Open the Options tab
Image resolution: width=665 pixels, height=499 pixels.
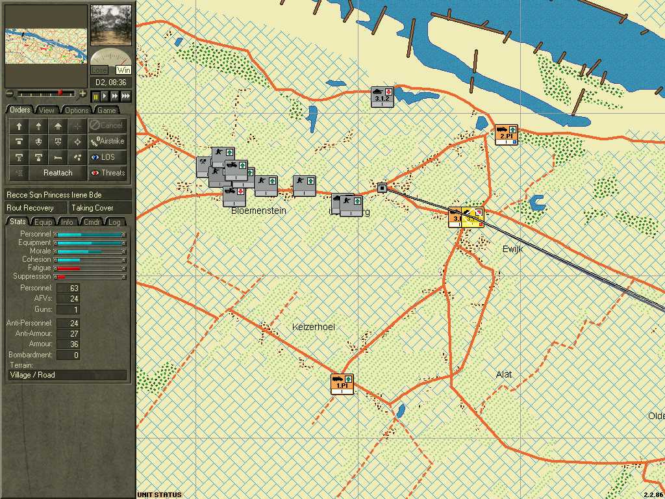[77, 110]
